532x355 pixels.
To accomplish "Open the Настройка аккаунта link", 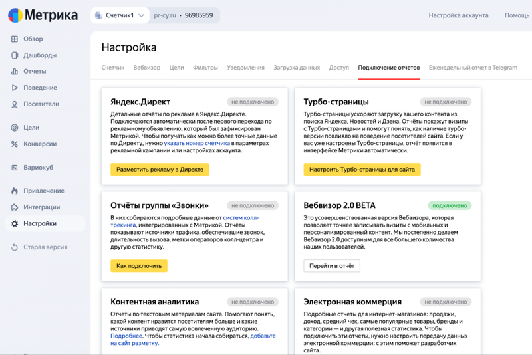I will pyautogui.click(x=458, y=15).
